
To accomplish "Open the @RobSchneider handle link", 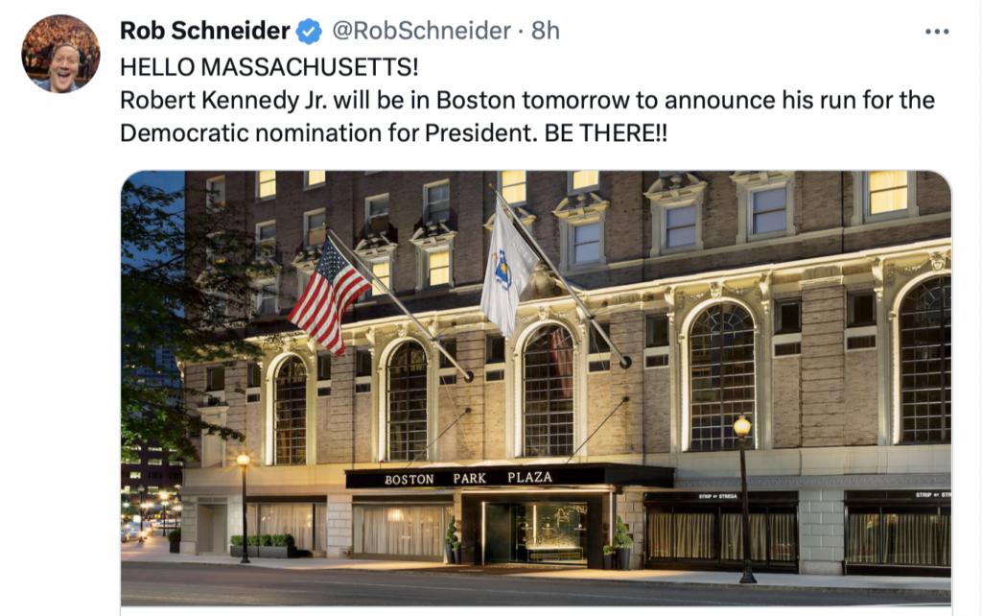I will pos(421,31).
